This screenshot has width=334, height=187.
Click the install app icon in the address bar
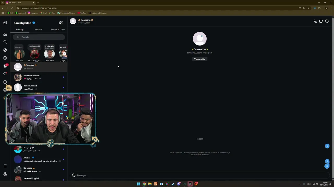(x=300, y=8)
